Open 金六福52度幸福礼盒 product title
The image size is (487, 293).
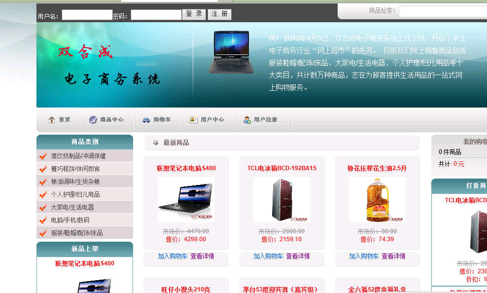377,290
